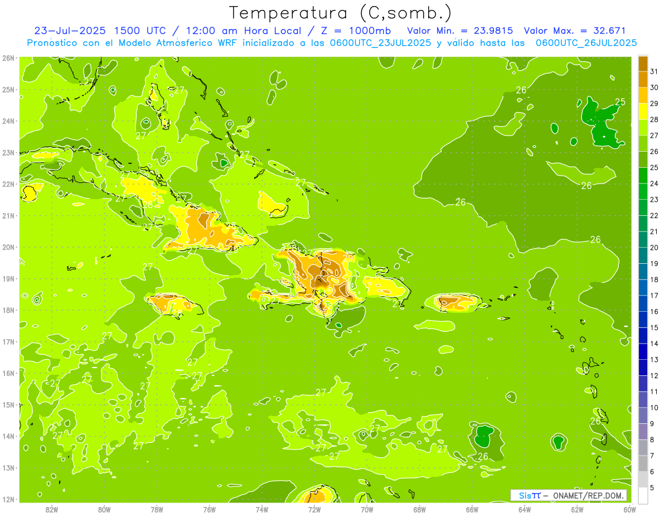Pick the colorbar swatch between 25 and 26
The width and height of the screenshot is (669, 517).
click(x=643, y=160)
